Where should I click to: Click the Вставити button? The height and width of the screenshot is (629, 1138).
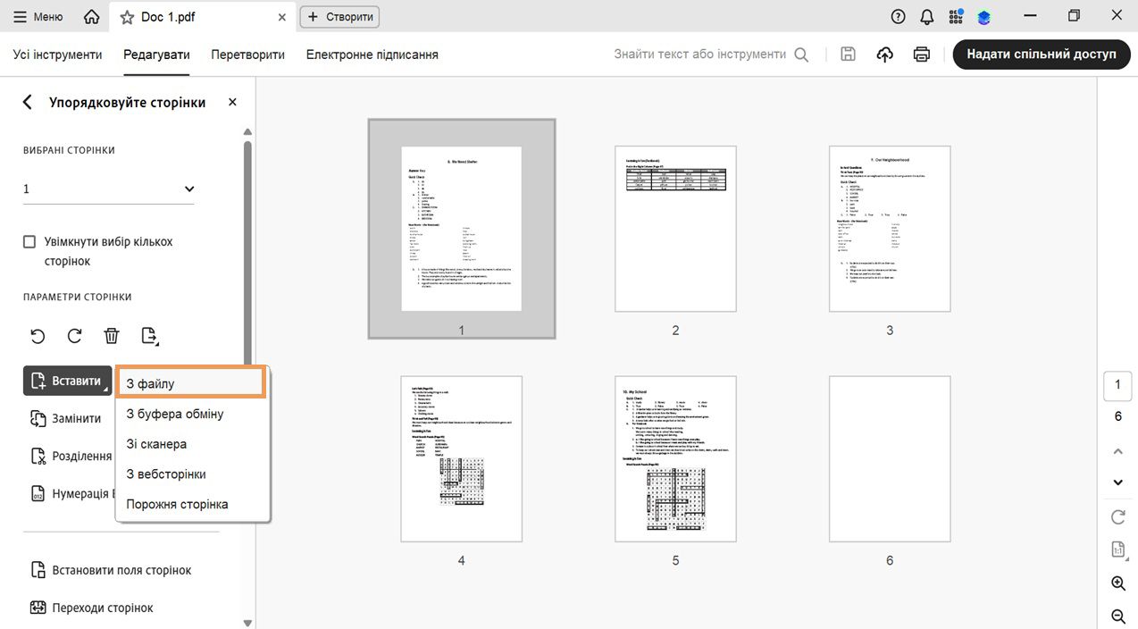click(x=68, y=381)
